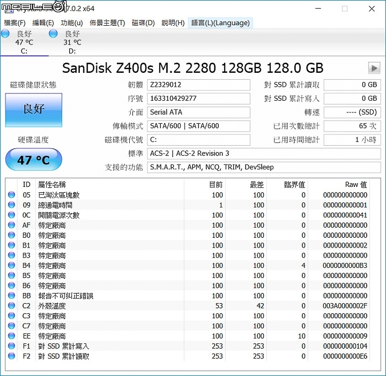Open the 檔案(F) menu
The image size is (386, 376).
pos(15,23)
